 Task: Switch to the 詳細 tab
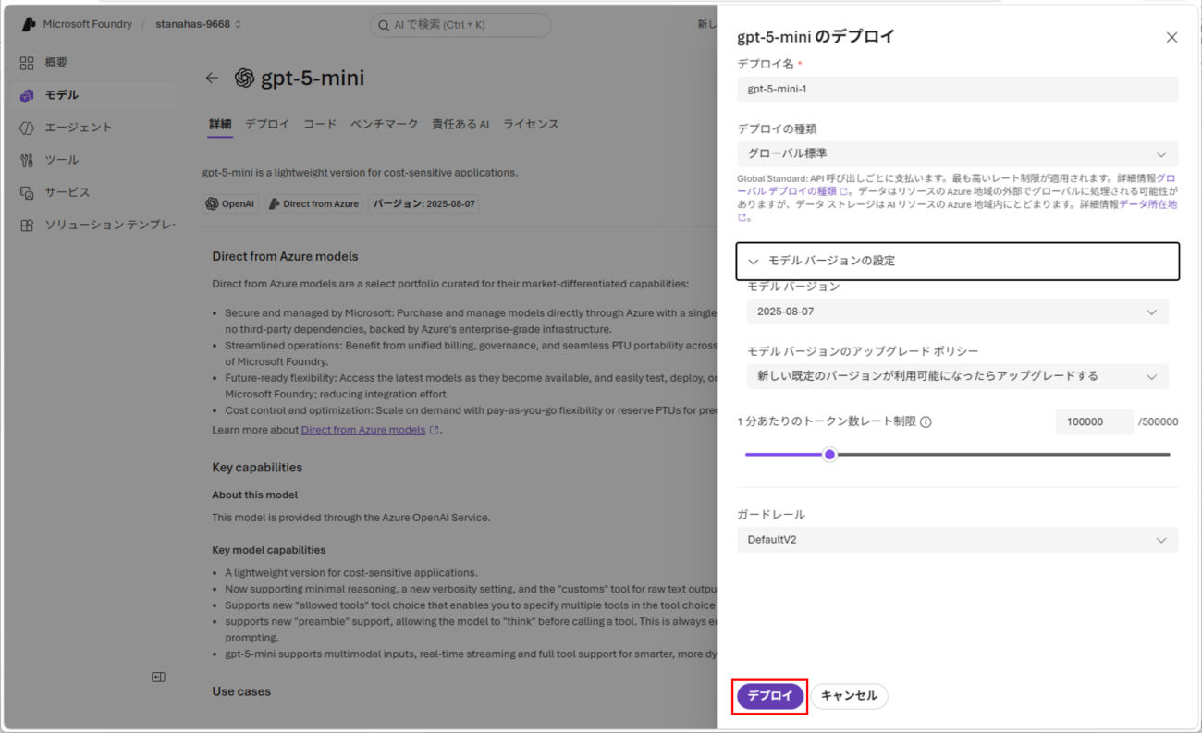click(x=220, y=124)
